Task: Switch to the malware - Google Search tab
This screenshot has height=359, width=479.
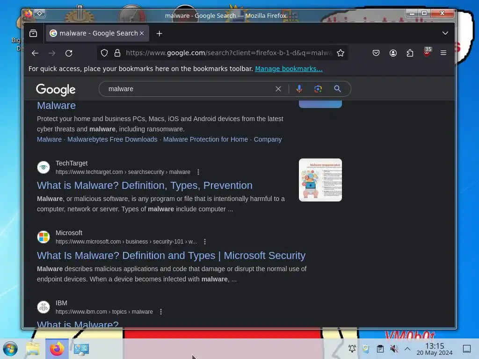Action: click(x=97, y=33)
